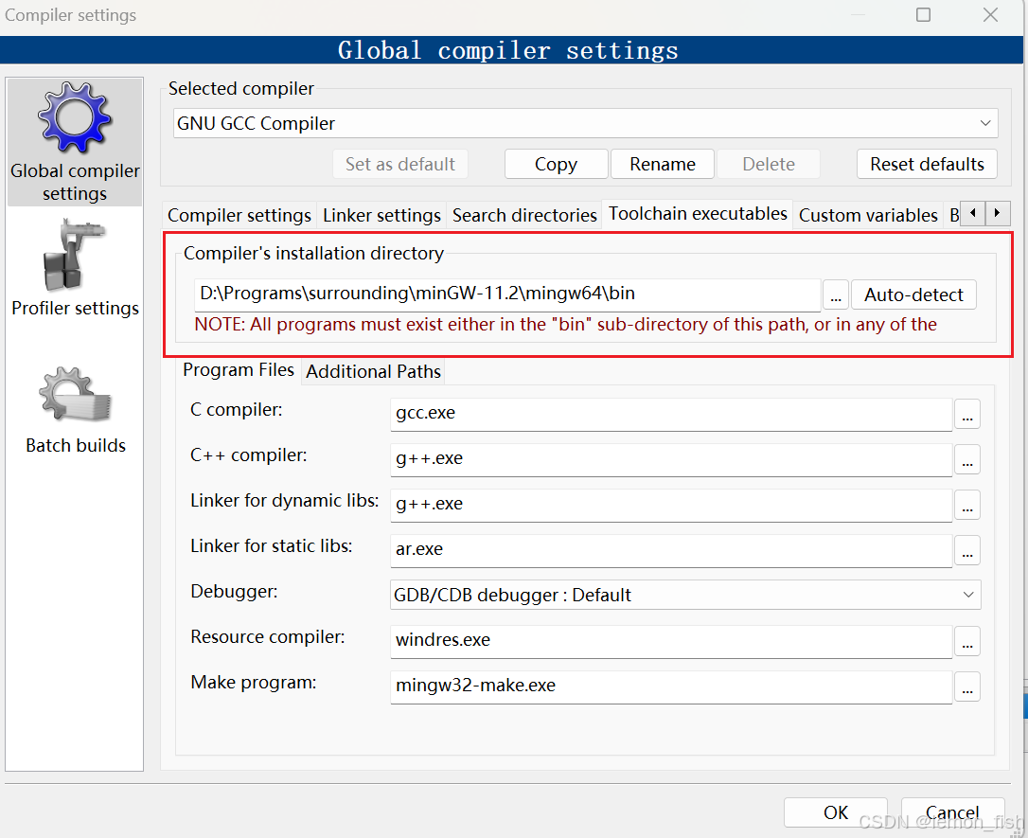
Task: Click the Cancel button
Action: tap(952, 812)
